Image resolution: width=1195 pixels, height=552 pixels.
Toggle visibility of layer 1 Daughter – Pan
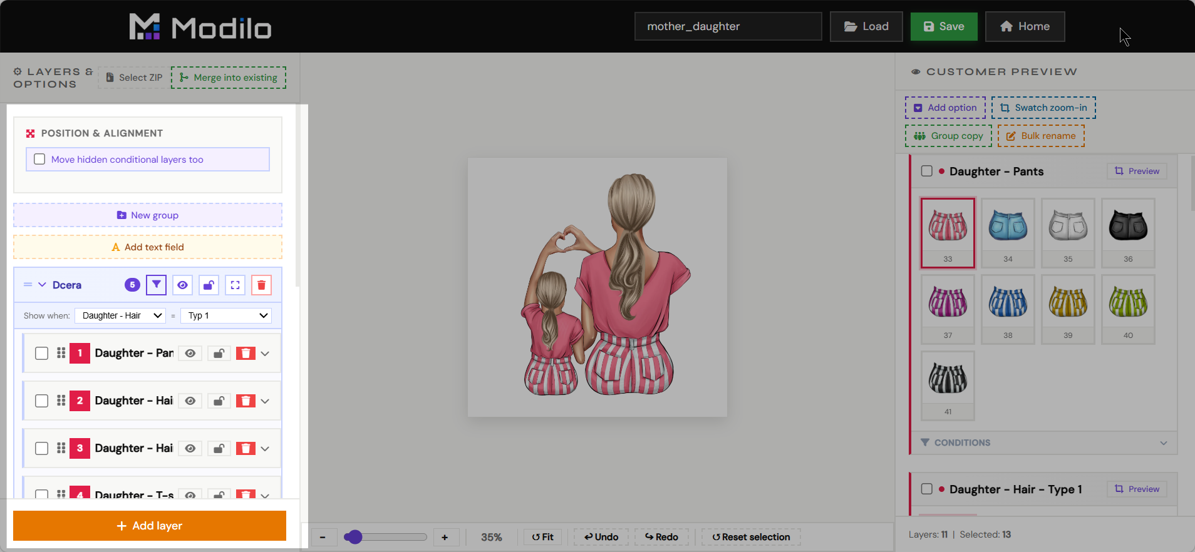tap(190, 354)
